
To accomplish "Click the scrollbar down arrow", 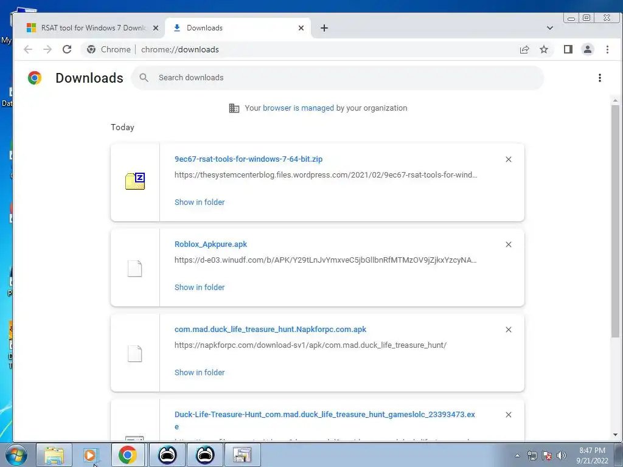I will coord(616,435).
